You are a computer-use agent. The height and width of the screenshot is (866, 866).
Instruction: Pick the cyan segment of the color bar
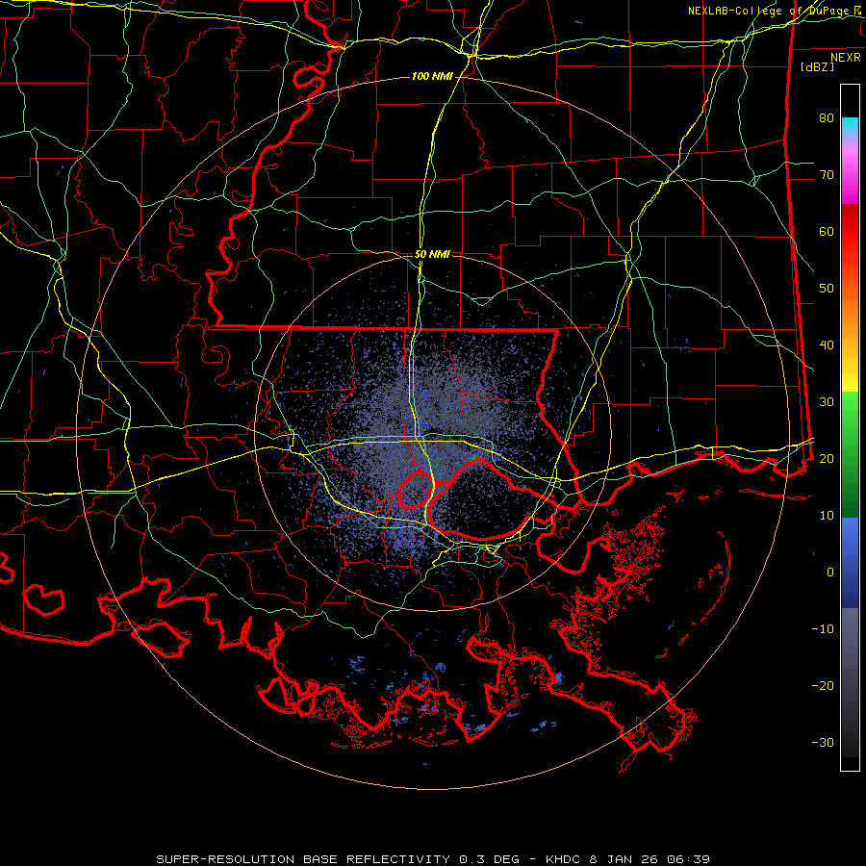coord(850,124)
